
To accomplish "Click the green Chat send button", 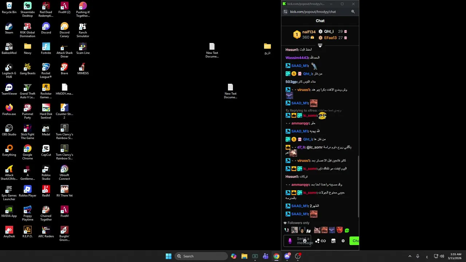I will point(354,241).
